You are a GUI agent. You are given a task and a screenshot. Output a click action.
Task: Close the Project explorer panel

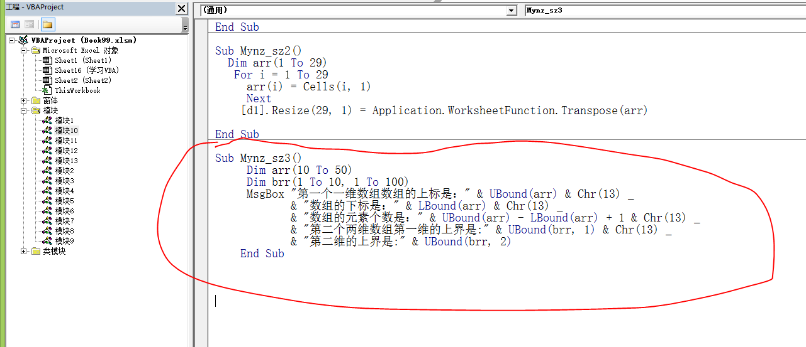coord(181,8)
